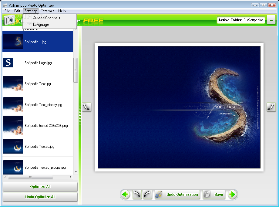The image size is (279, 207).
Task: Click the file list scroll down arrow
Action: [x=76, y=172]
